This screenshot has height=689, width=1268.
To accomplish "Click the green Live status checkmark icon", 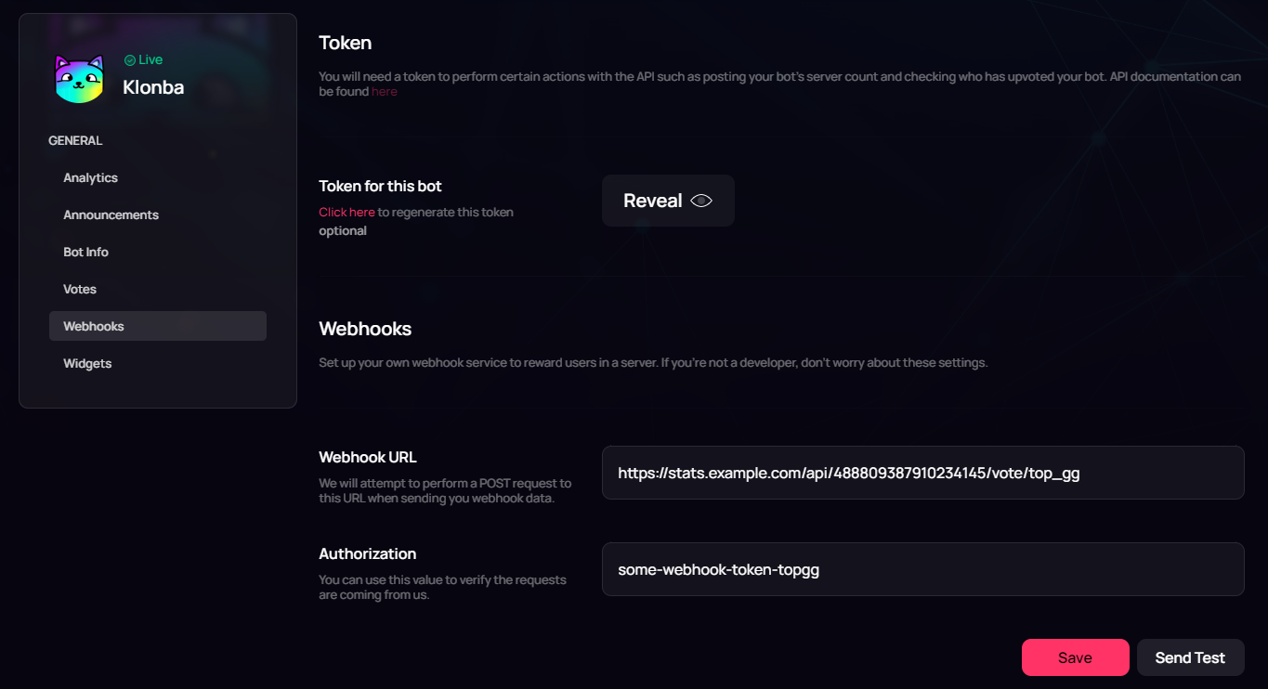I will (130, 60).
